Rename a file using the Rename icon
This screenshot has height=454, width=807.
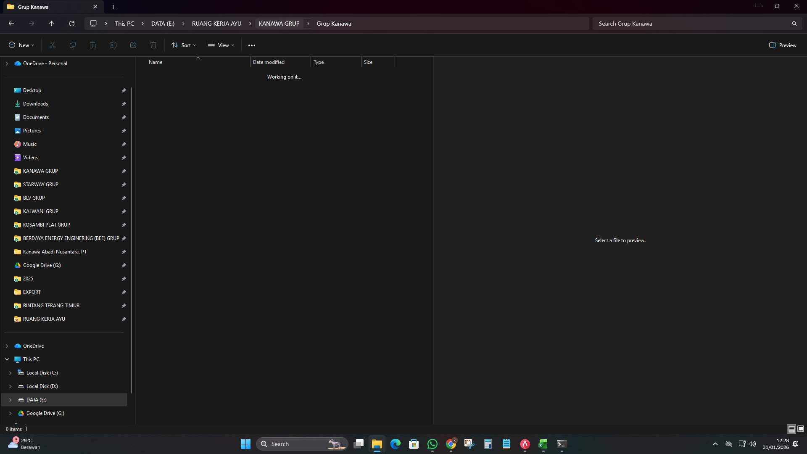click(113, 45)
